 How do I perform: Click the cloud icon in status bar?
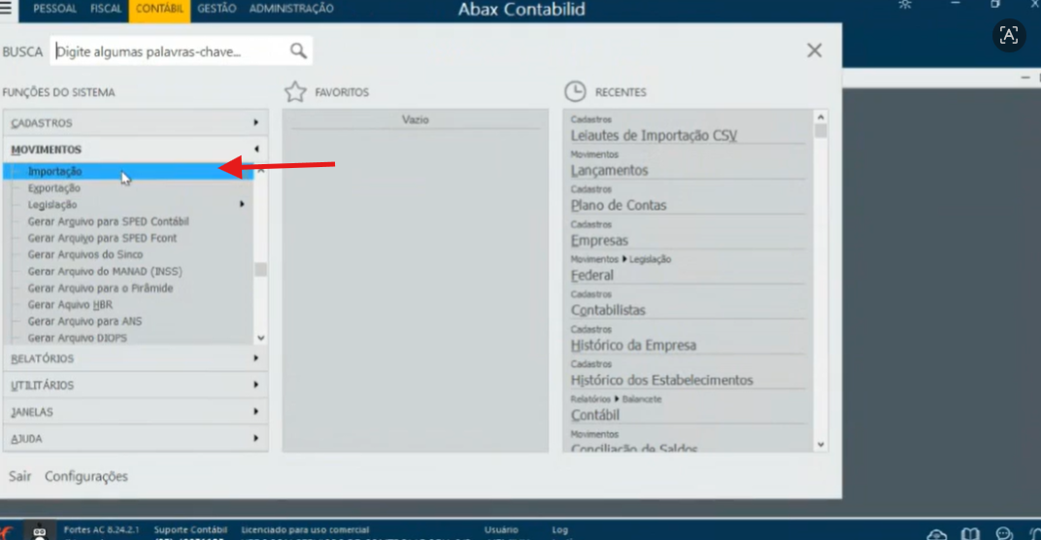click(937, 534)
